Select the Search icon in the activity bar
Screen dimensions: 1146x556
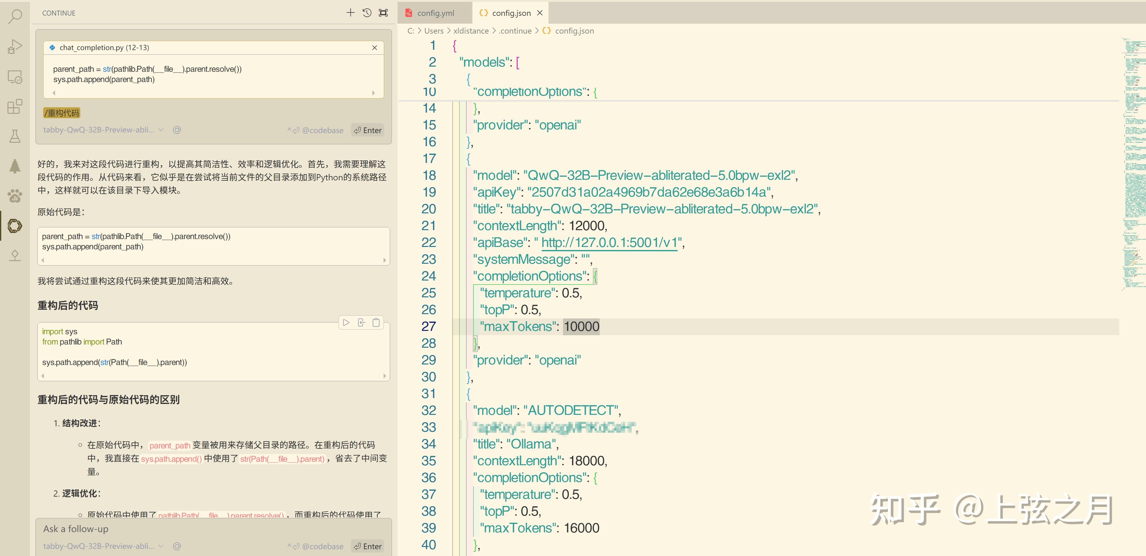coord(15,16)
